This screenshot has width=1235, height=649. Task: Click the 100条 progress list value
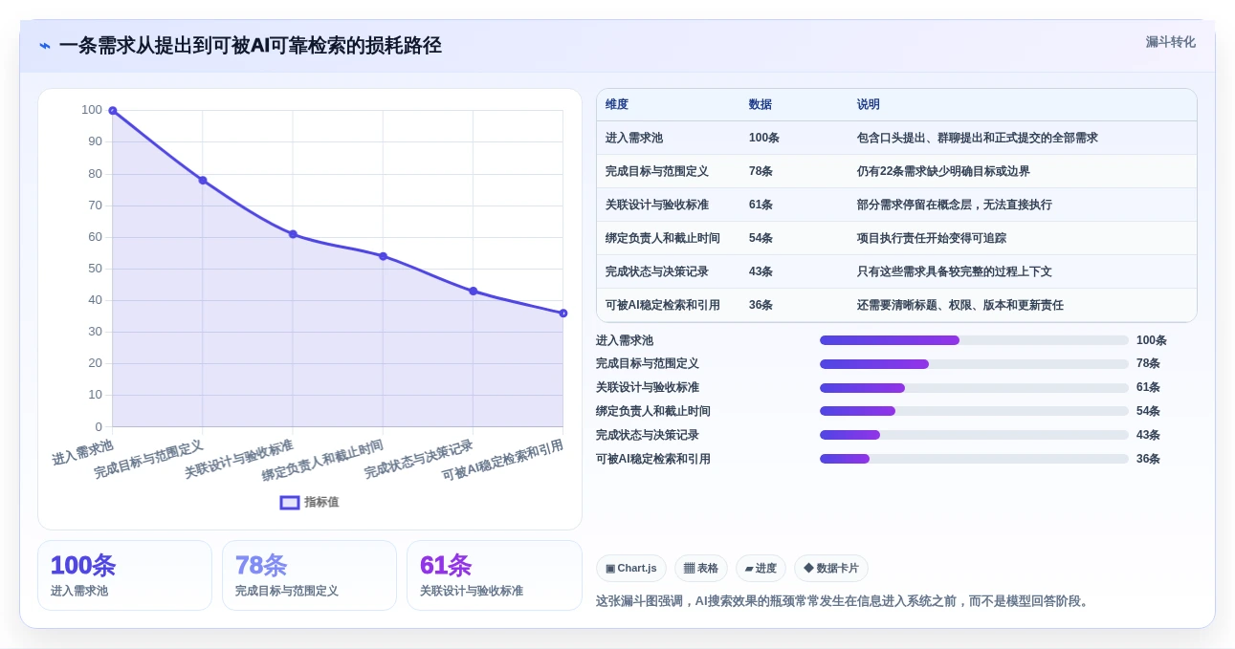pyautogui.click(x=1152, y=340)
